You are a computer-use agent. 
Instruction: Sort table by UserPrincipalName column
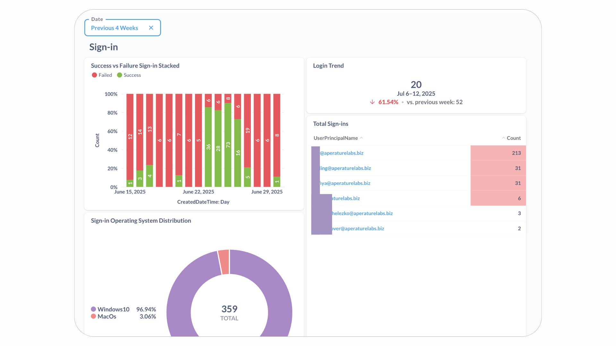tap(338, 138)
